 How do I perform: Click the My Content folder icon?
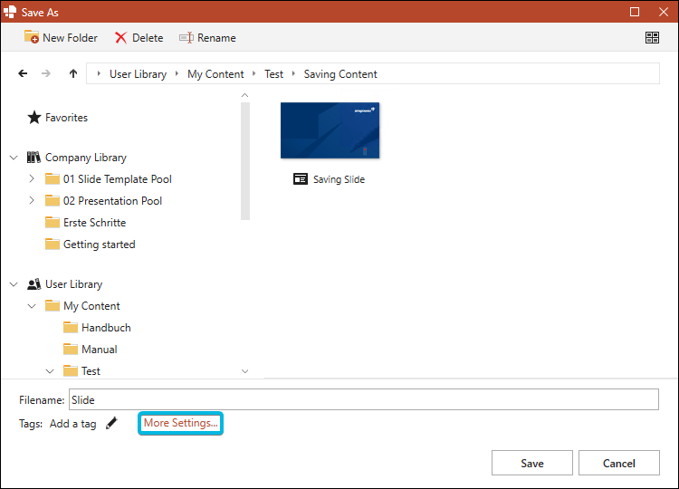tap(53, 306)
